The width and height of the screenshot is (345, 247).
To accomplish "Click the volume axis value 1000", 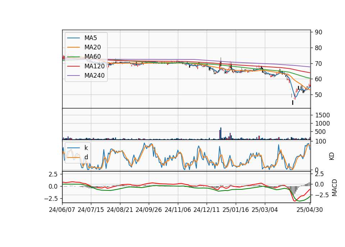I will [322, 124].
